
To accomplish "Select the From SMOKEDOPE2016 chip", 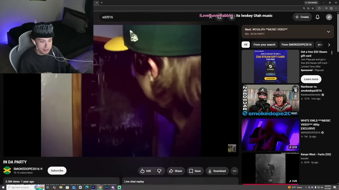I will tap(296, 45).
